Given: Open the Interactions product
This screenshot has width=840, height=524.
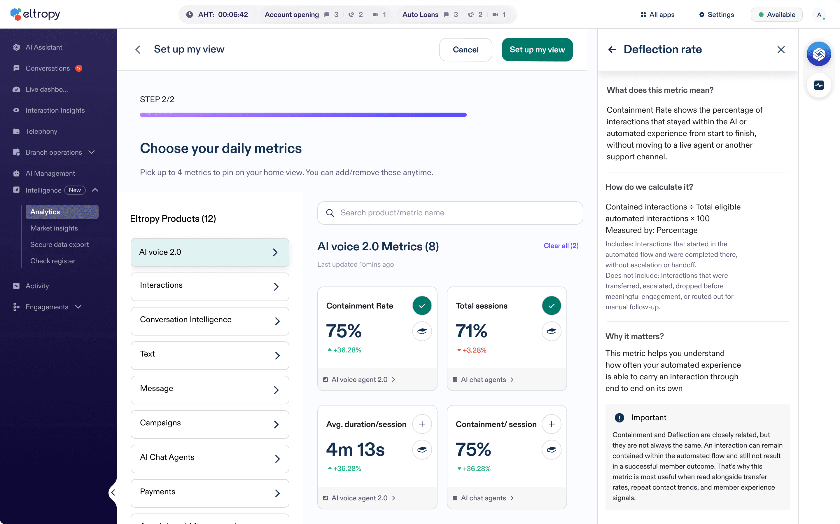Looking at the screenshot, I should [x=210, y=287].
